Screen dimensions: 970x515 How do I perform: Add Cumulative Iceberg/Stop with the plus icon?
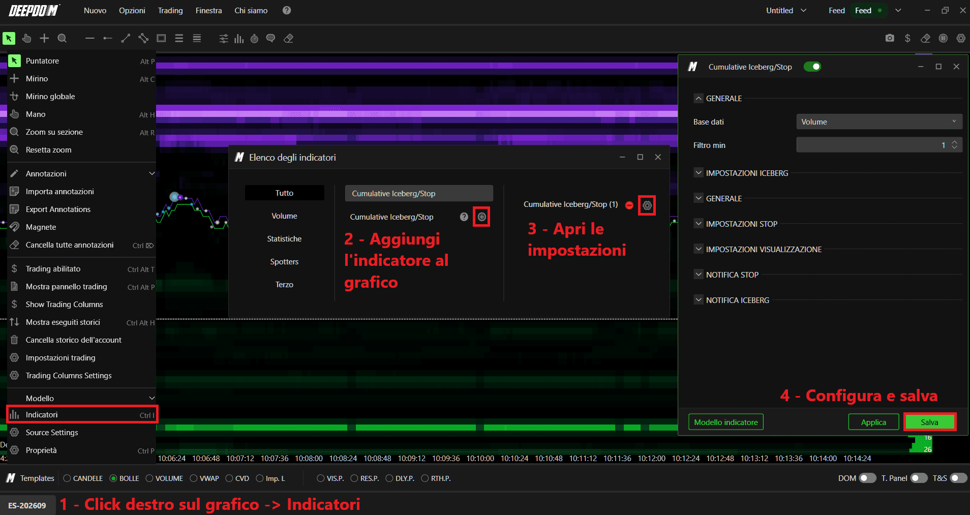coord(481,217)
